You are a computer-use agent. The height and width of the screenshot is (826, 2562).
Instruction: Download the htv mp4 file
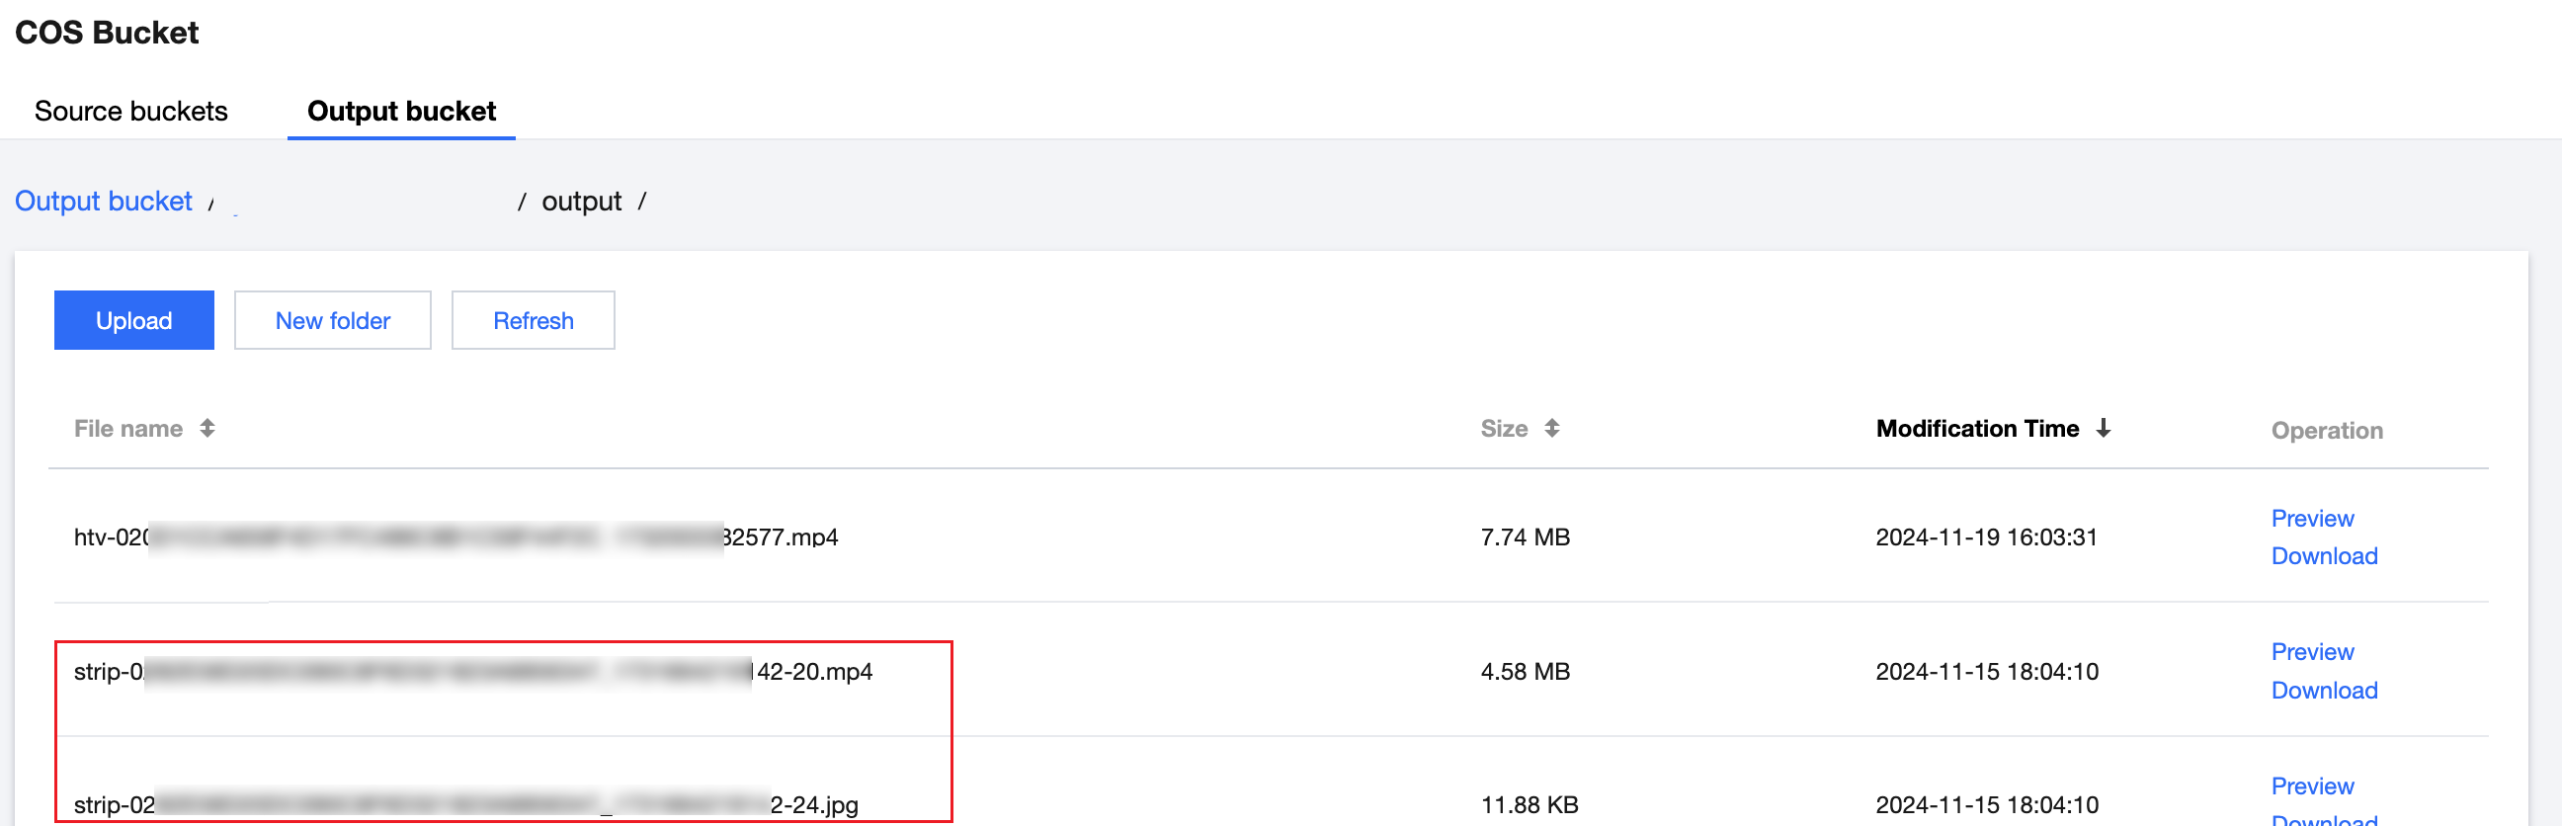pos(2323,555)
